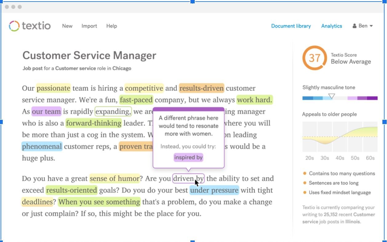Select the orange highlighted 'results-driven' phrase
Viewport: 387px width, 242px height.
201,88
